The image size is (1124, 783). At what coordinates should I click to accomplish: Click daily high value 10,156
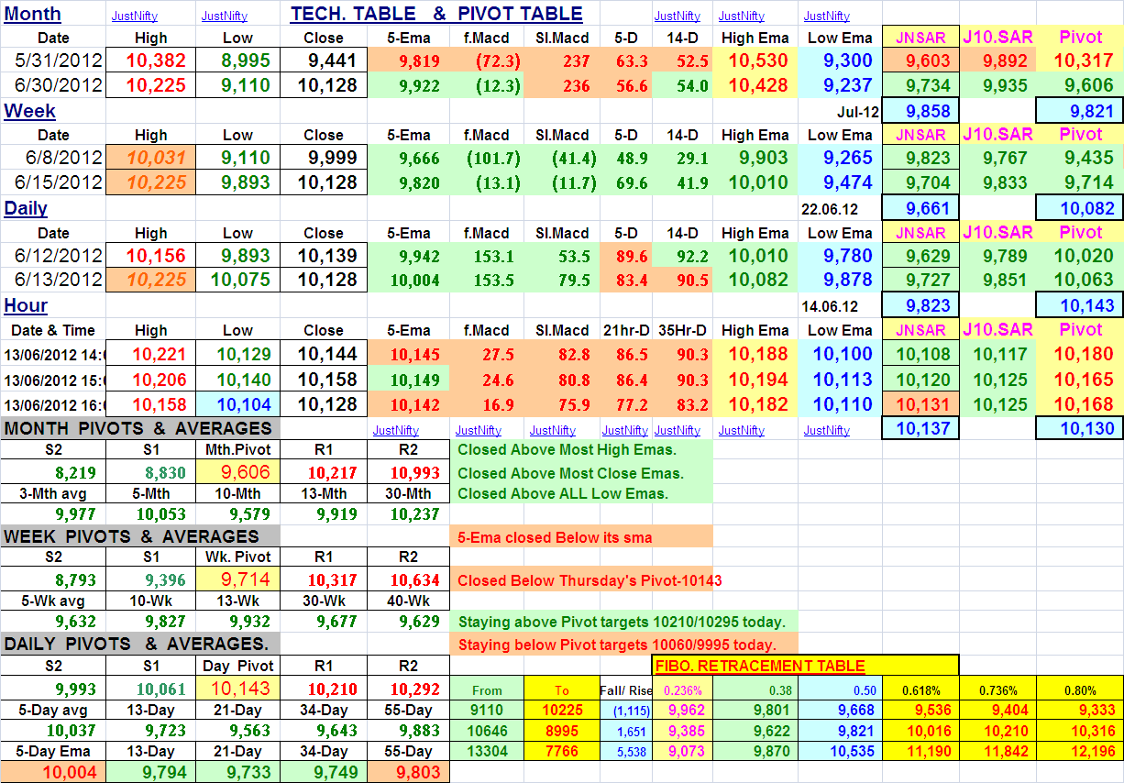coord(151,255)
